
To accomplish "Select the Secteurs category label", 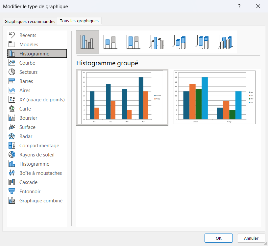I will 28,72.
